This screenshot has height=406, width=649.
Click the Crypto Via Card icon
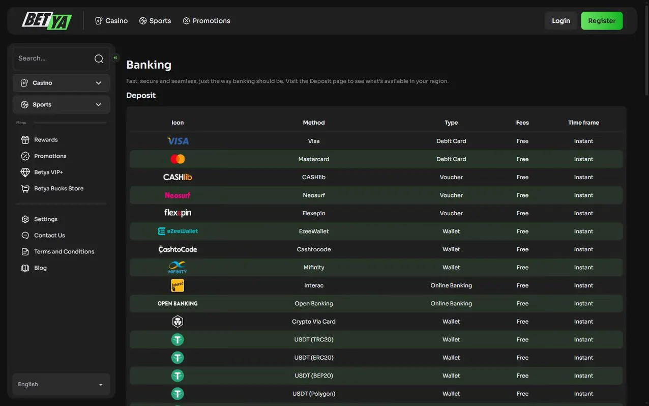178,322
